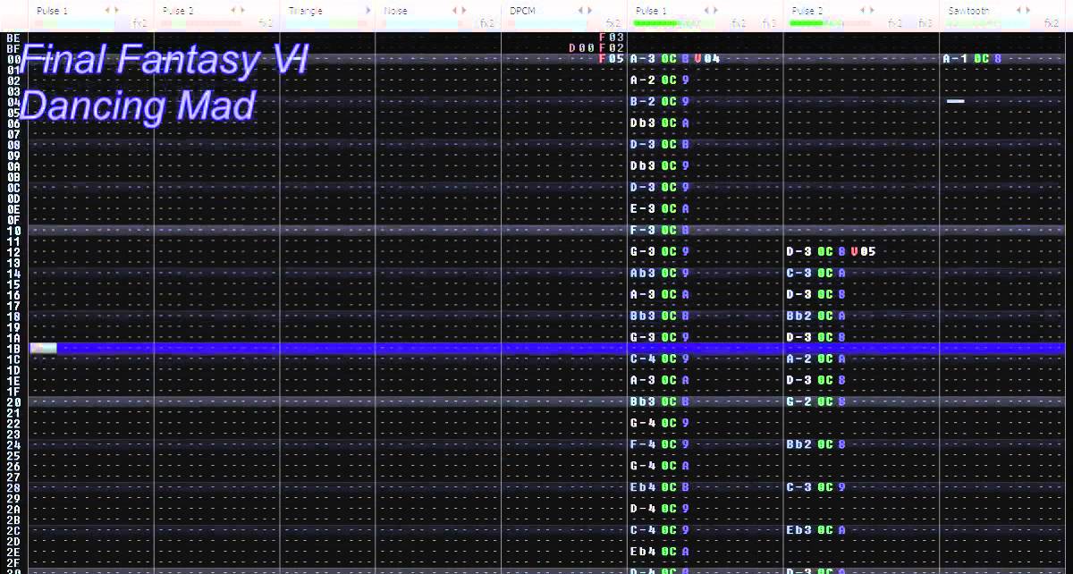Select the V05 effect in the Pulse 2 column

pos(863,251)
